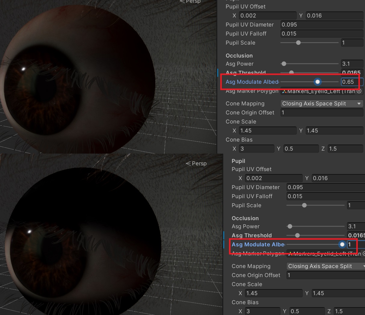This screenshot has width=365, height=315.
Task: Click Pupil UV Diameter field in lower inspector
Action: [326, 187]
